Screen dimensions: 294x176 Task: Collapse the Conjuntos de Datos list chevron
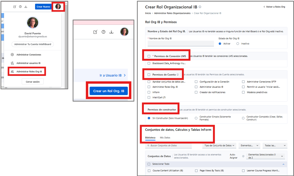pyautogui.click(x=284, y=164)
